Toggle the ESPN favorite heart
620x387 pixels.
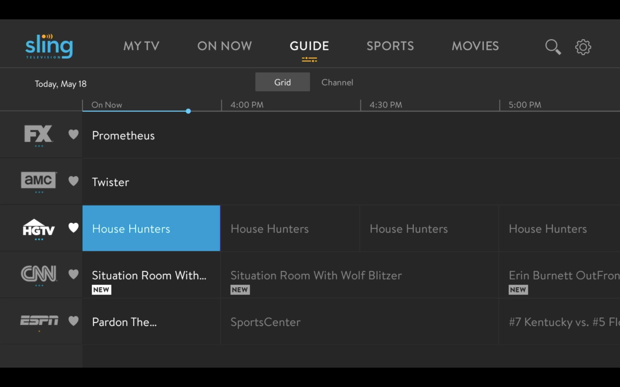tap(74, 321)
